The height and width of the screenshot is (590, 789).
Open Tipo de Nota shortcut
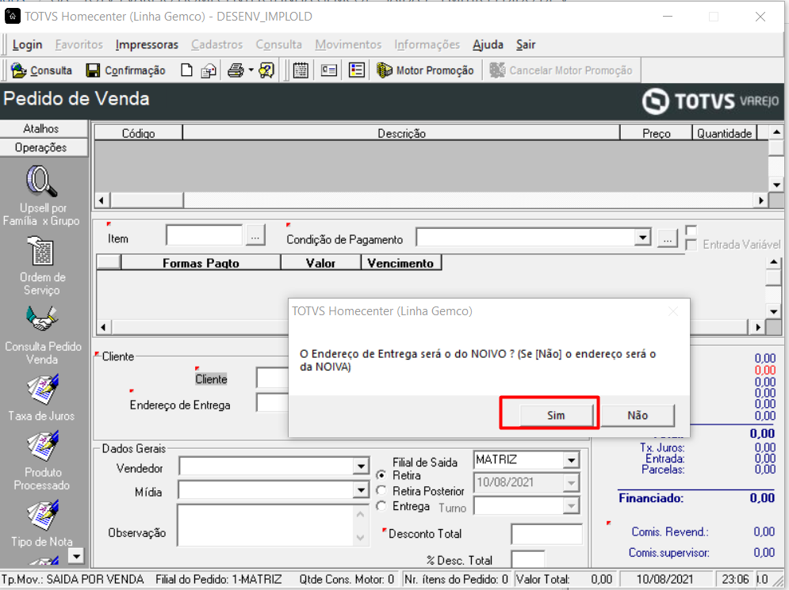pyautogui.click(x=42, y=523)
